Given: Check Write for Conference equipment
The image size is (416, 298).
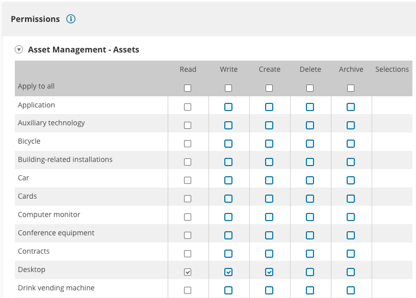Looking at the screenshot, I should coord(228,235).
